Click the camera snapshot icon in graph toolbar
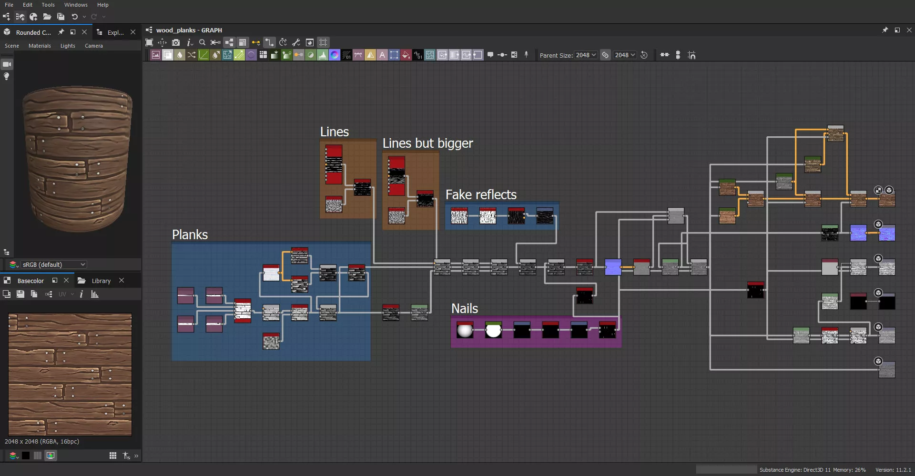This screenshot has height=476, width=915. [x=176, y=42]
